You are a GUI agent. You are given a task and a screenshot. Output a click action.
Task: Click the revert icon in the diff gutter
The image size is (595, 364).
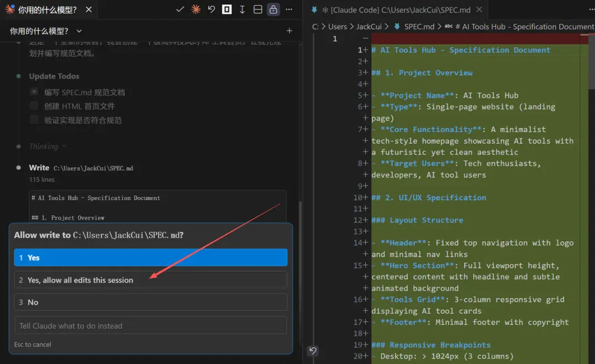(x=313, y=351)
